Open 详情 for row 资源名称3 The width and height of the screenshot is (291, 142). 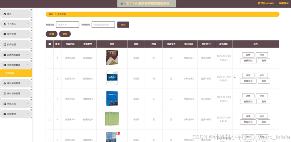point(248,96)
